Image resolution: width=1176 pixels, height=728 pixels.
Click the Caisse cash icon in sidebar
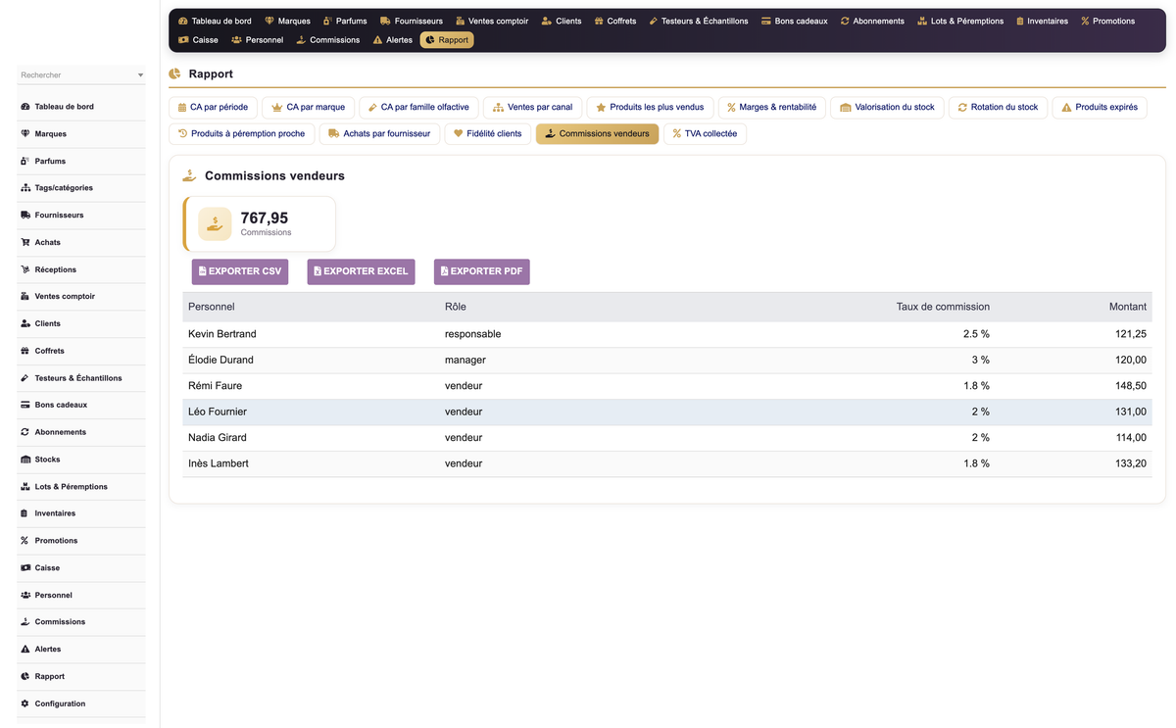tap(24, 567)
